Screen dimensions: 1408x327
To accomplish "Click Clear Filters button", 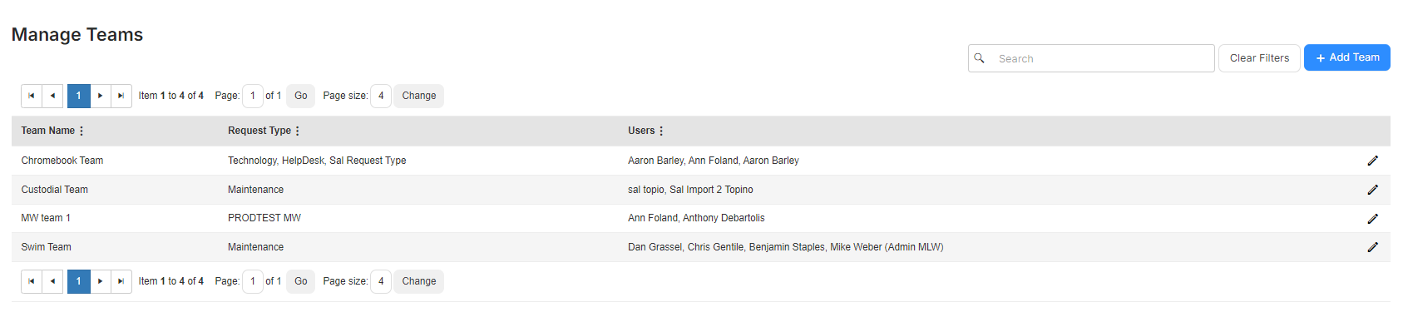I will pos(1259,58).
